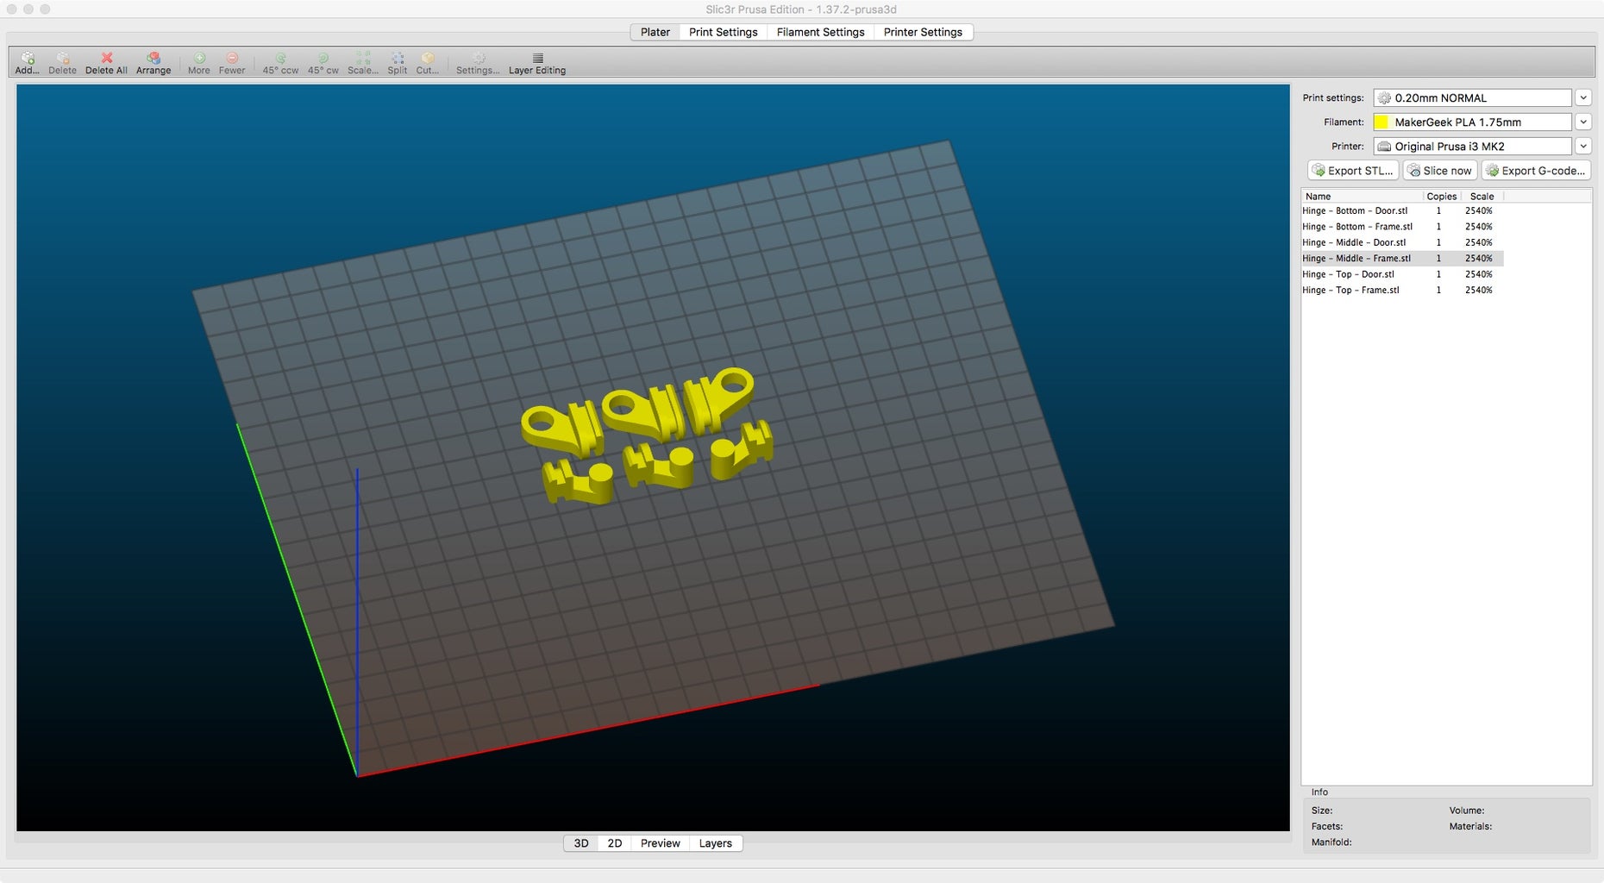Image resolution: width=1604 pixels, height=883 pixels.
Task: Open the Printer Settings tab
Action: coord(923,32)
